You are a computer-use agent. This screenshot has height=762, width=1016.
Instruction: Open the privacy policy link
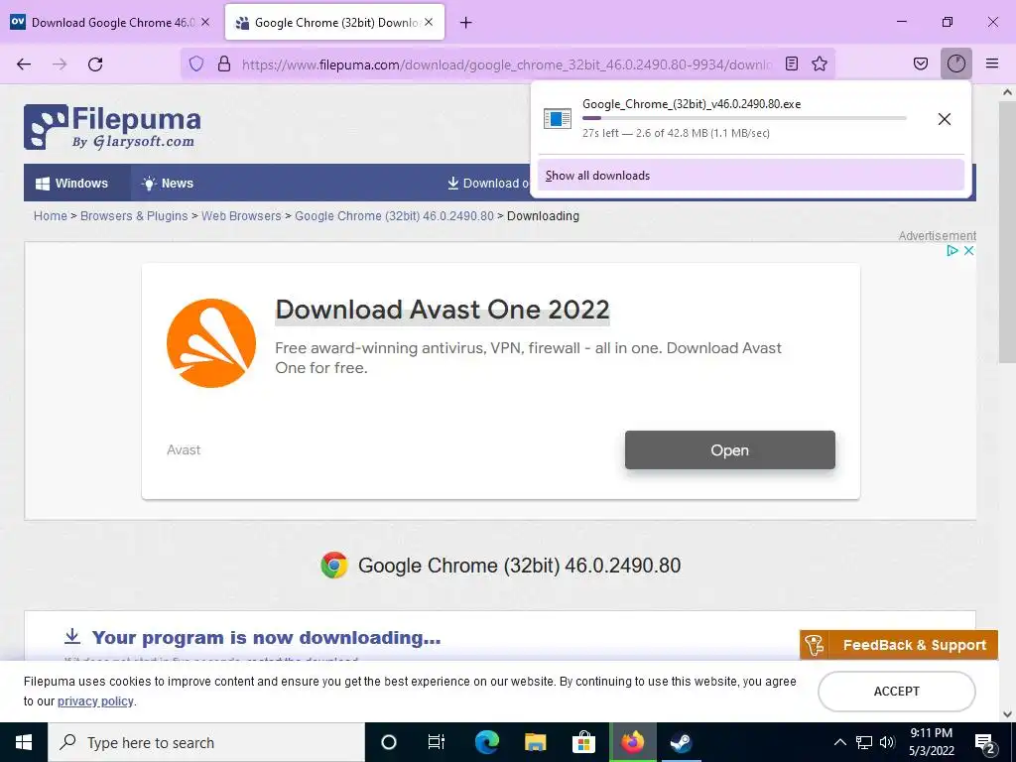95,701
